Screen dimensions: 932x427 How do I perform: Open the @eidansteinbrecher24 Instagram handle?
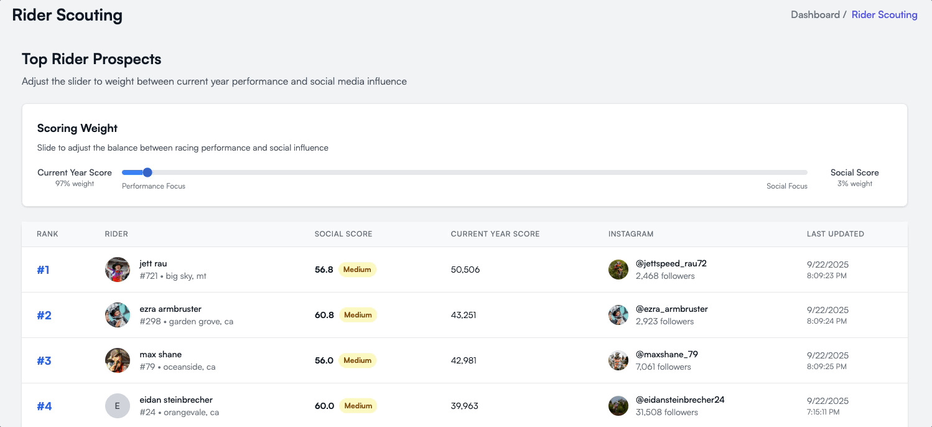tap(680, 400)
